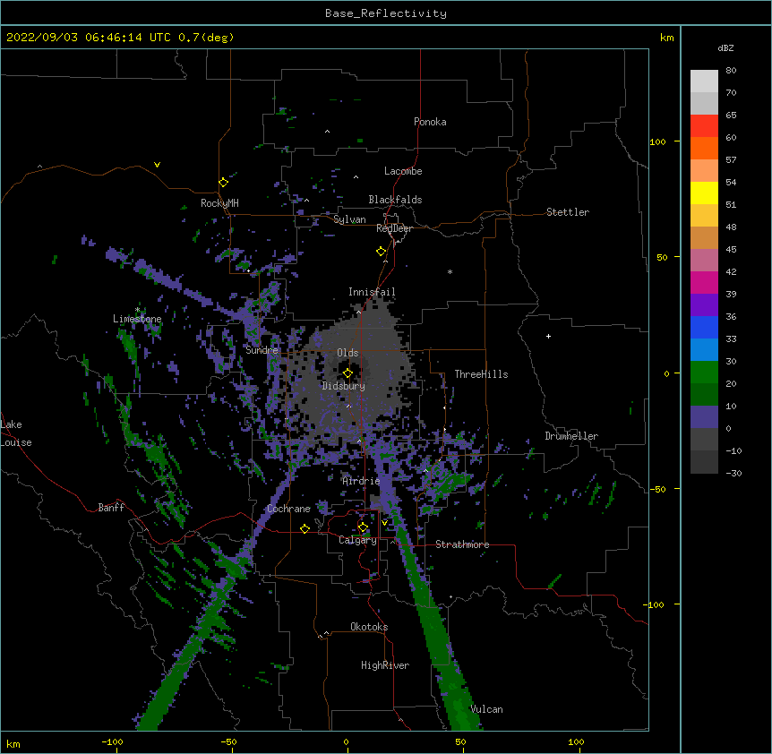Click the Airdrie label
772x754 pixels.
click(x=361, y=481)
